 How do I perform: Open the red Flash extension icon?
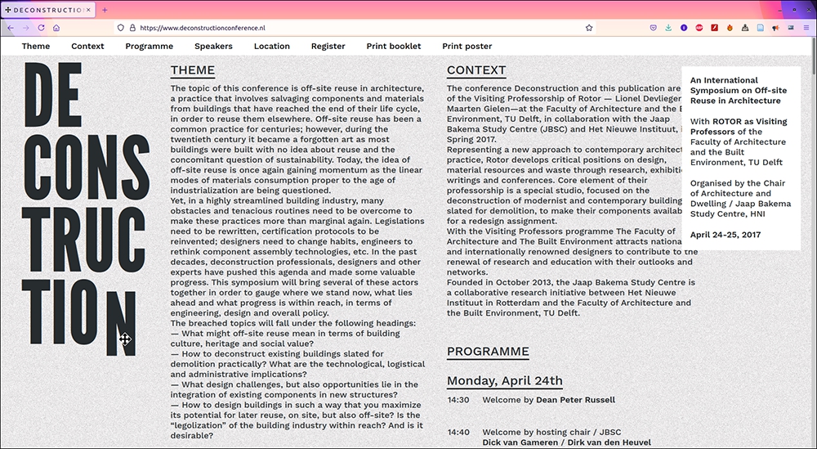pyautogui.click(x=714, y=28)
